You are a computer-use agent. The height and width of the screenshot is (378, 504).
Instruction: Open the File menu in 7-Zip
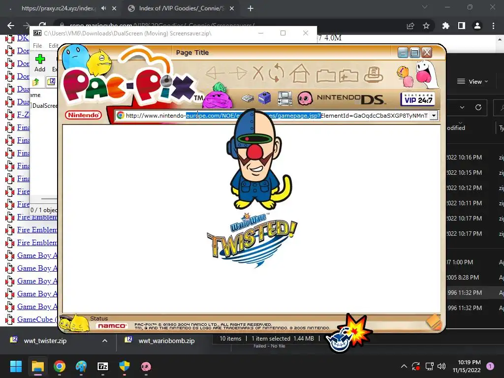(37, 46)
